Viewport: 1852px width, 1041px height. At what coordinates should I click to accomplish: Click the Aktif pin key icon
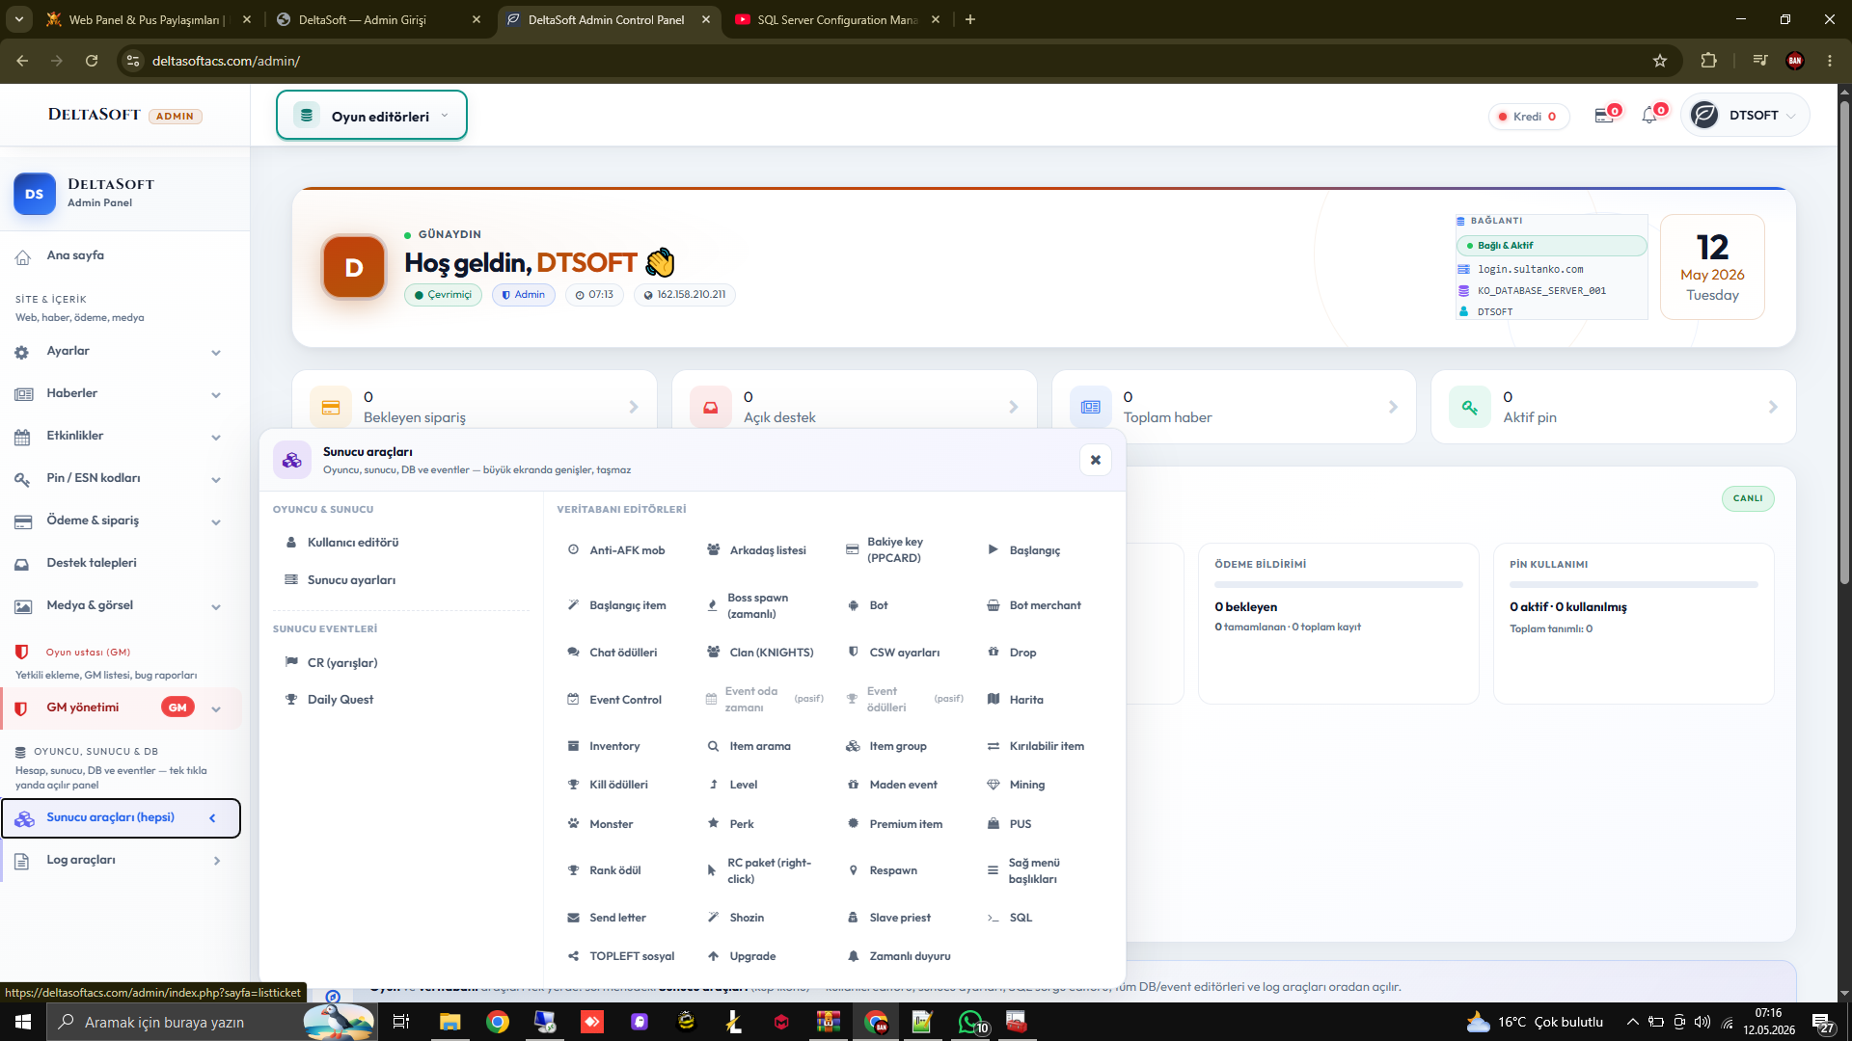coord(1470,407)
